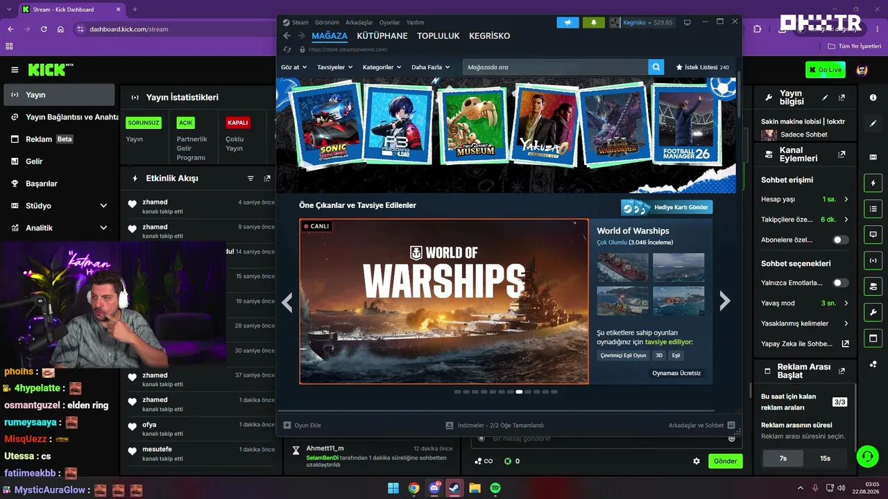Toggle Abonelere özel chat switch
The height and width of the screenshot is (499, 888).
click(841, 240)
